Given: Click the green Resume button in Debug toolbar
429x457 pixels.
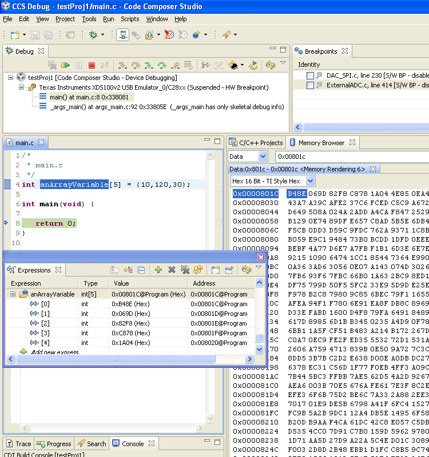Looking at the screenshot, I should [66, 66].
